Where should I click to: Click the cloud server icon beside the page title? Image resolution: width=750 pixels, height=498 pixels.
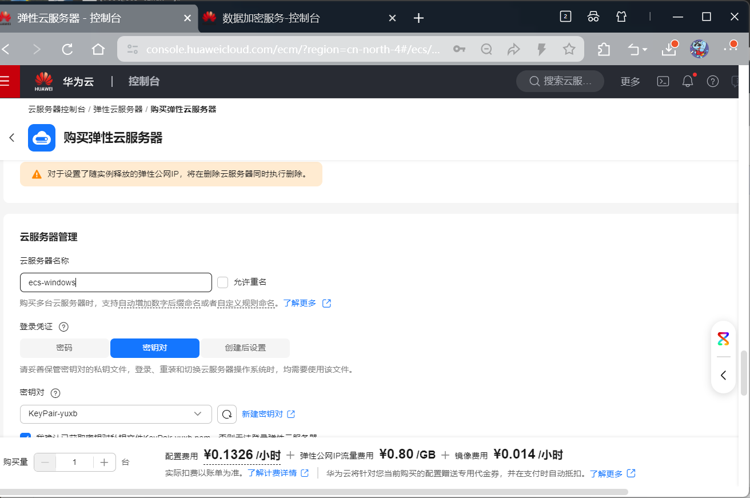(42, 138)
